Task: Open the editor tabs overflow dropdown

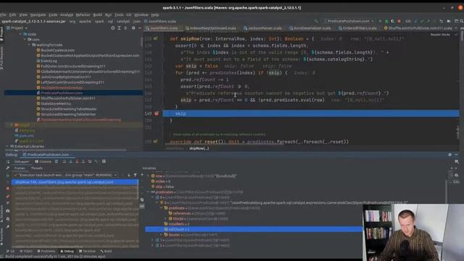Action: (x=456, y=28)
